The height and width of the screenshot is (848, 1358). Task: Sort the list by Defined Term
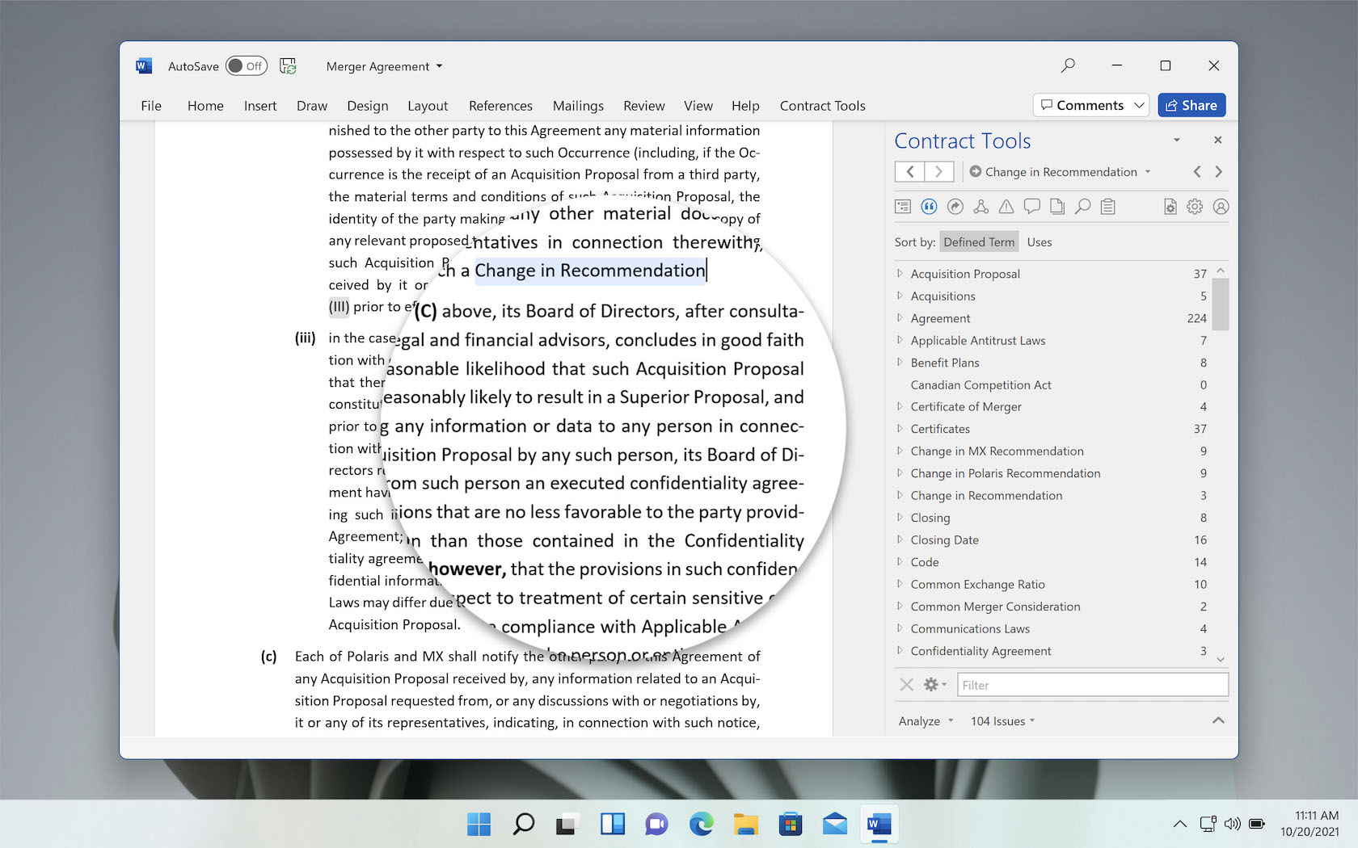pyautogui.click(x=978, y=242)
